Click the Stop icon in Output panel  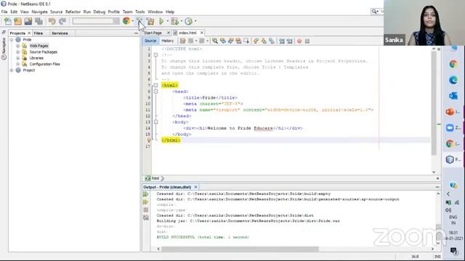click(145, 210)
